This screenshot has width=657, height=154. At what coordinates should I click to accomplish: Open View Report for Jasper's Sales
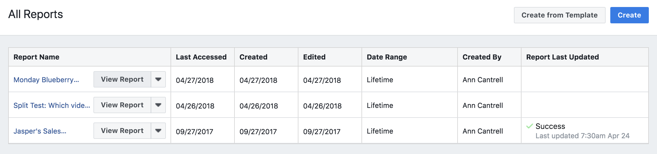[122, 131]
